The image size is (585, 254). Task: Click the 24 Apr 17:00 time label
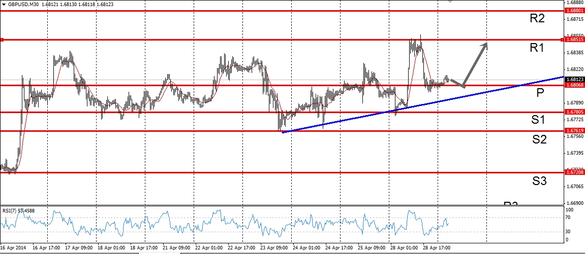[x=338, y=247]
